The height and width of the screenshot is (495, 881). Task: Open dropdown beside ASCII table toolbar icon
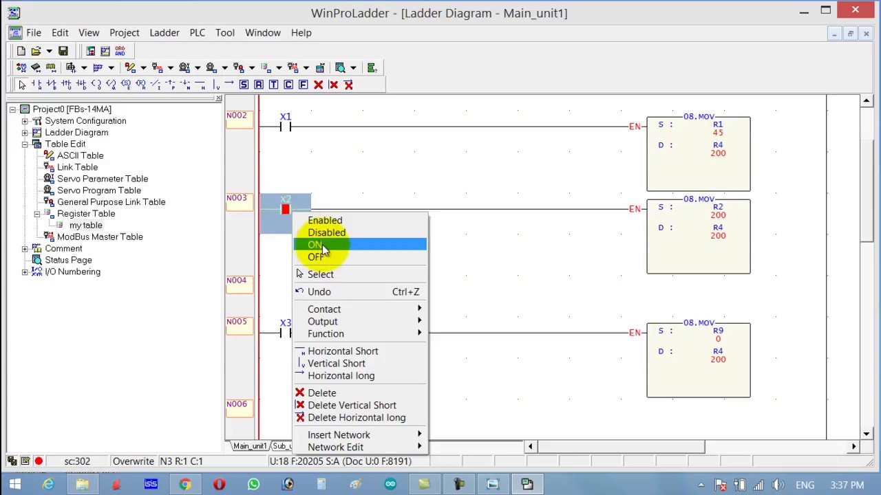coord(143,67)
